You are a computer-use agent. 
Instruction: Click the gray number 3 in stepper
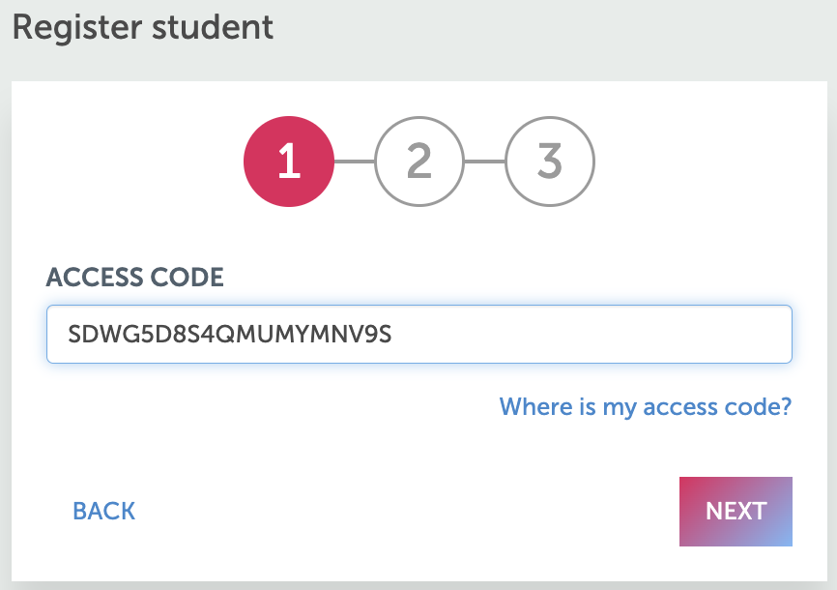[550, 162]
